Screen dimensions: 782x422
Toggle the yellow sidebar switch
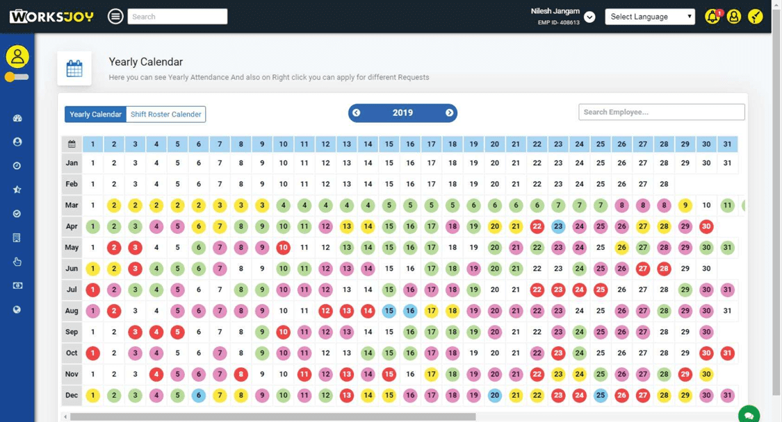pos(16,77)
